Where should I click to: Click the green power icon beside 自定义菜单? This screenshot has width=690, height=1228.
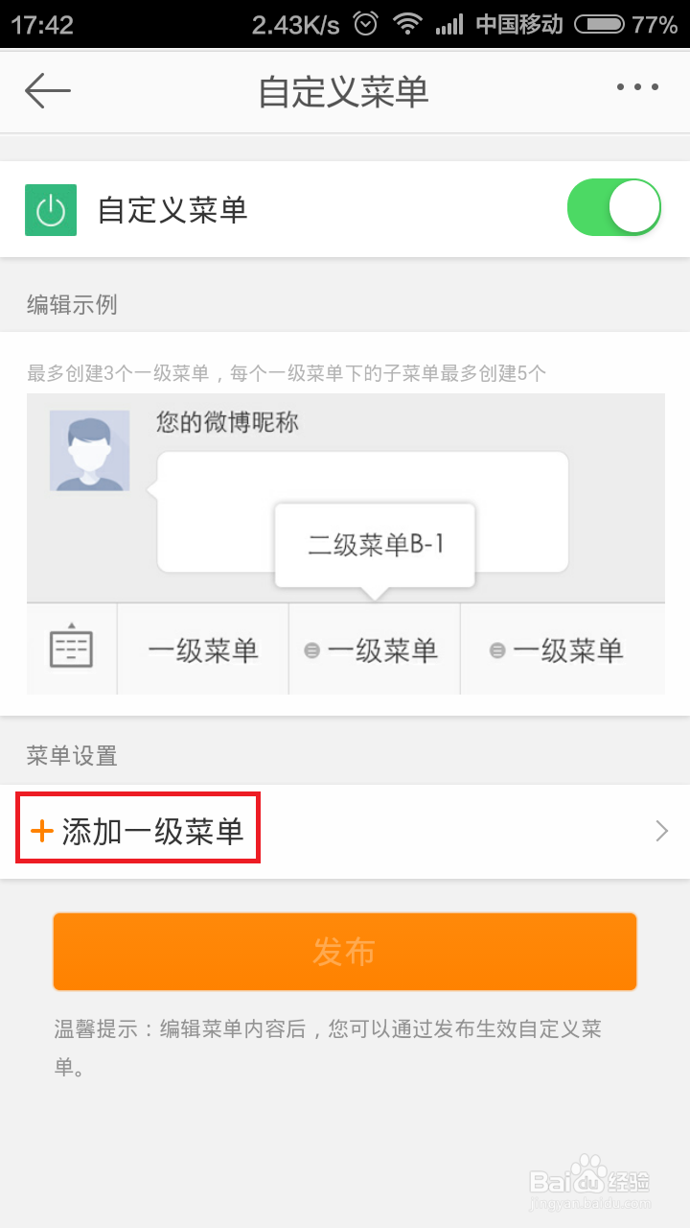click(50, 209)
